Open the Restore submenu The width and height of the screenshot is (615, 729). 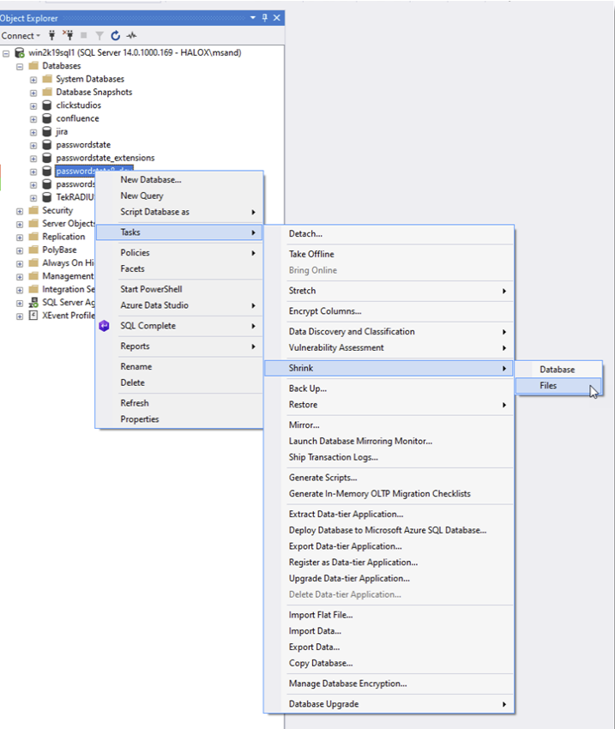coord(389,405)
